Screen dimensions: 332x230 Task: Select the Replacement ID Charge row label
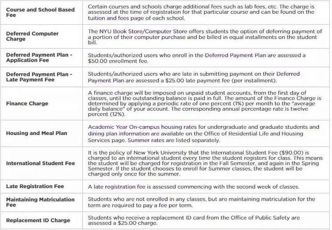[38, 220]
